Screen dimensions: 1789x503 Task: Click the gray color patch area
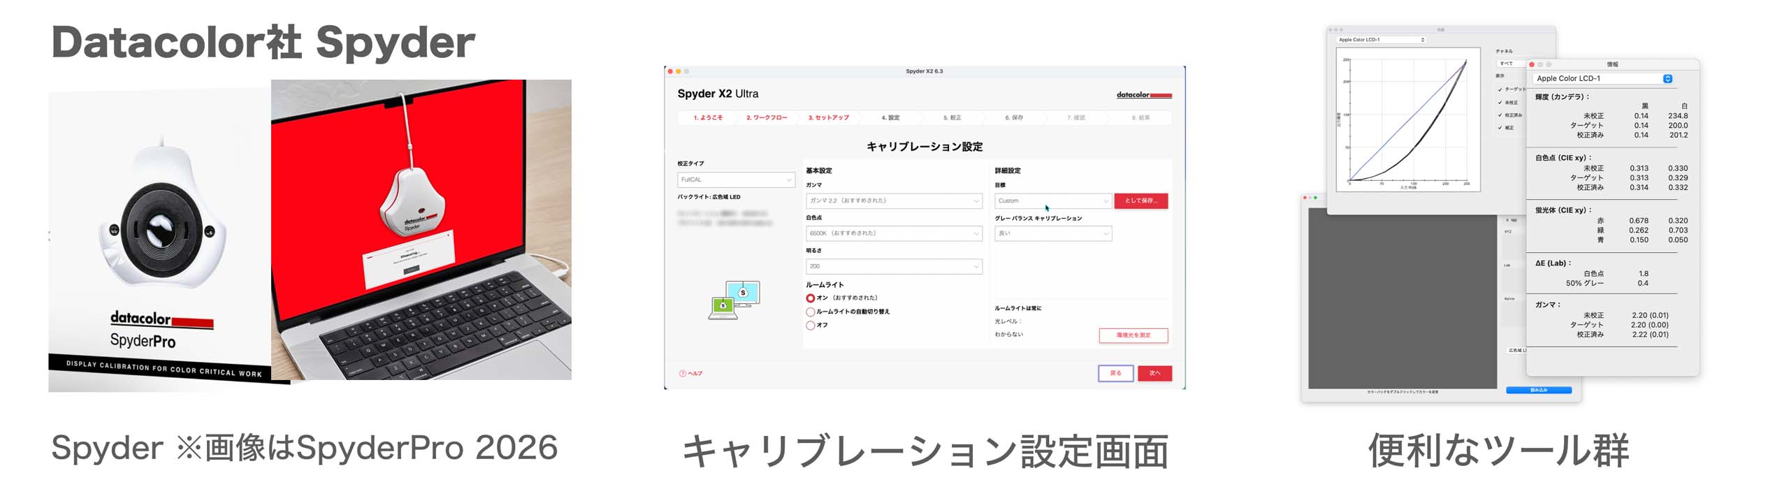click(x=1403, y=298)
